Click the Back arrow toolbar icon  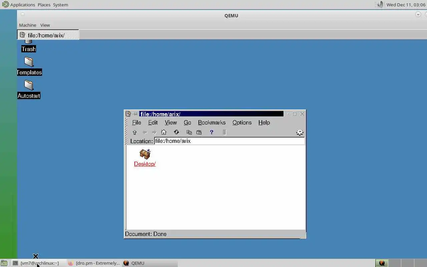[145, 132]
